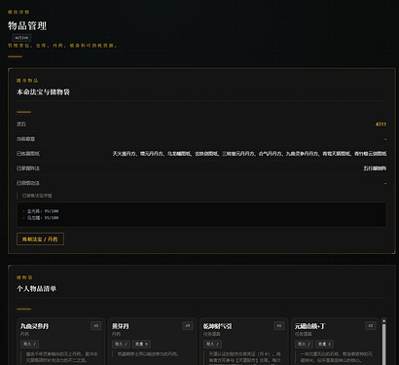399x365 pixels.
Task: Click the description text on 九曲灵参丹 card
Action: click(61, 357)
